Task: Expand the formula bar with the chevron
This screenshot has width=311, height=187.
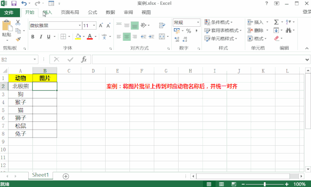Action: (307, 60)
